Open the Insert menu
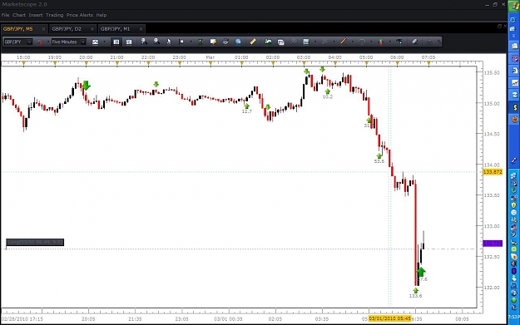Screen dimensions: 520x325 click(36, 15)
